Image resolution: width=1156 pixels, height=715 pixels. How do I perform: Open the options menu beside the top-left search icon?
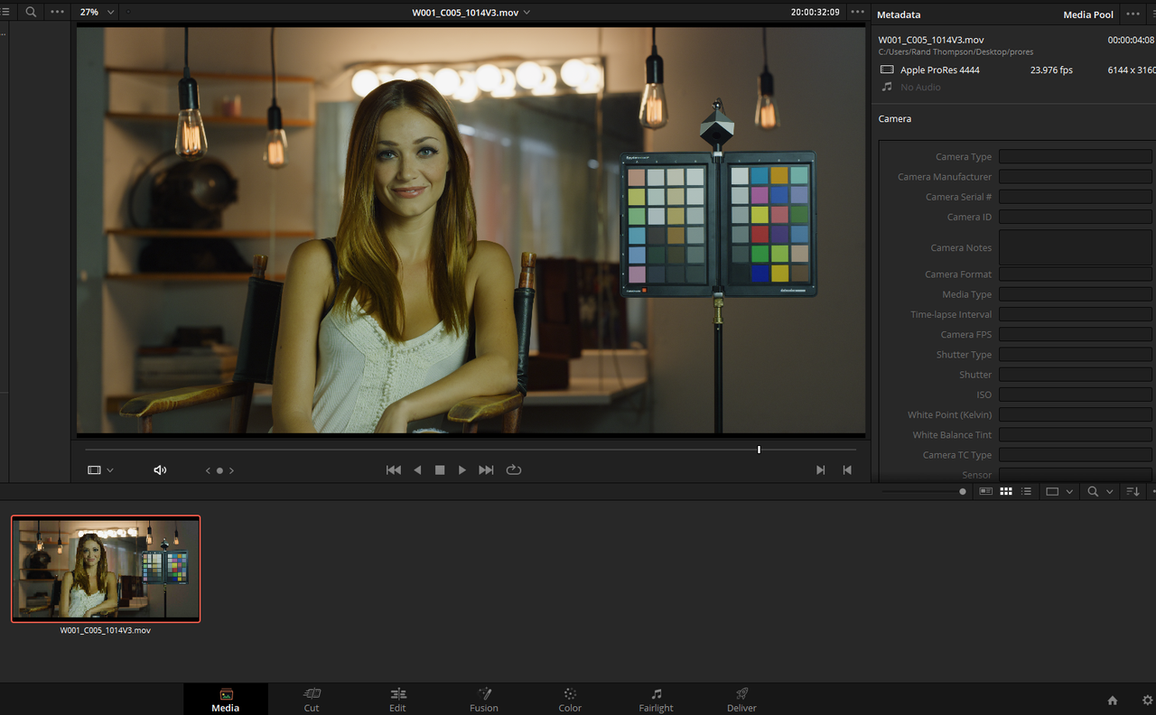58,13
